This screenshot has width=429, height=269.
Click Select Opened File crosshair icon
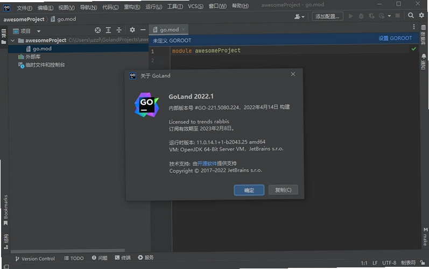[x=97, y=30]
